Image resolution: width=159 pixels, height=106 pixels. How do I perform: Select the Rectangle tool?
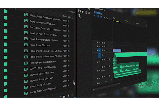(x=86, y=12)
